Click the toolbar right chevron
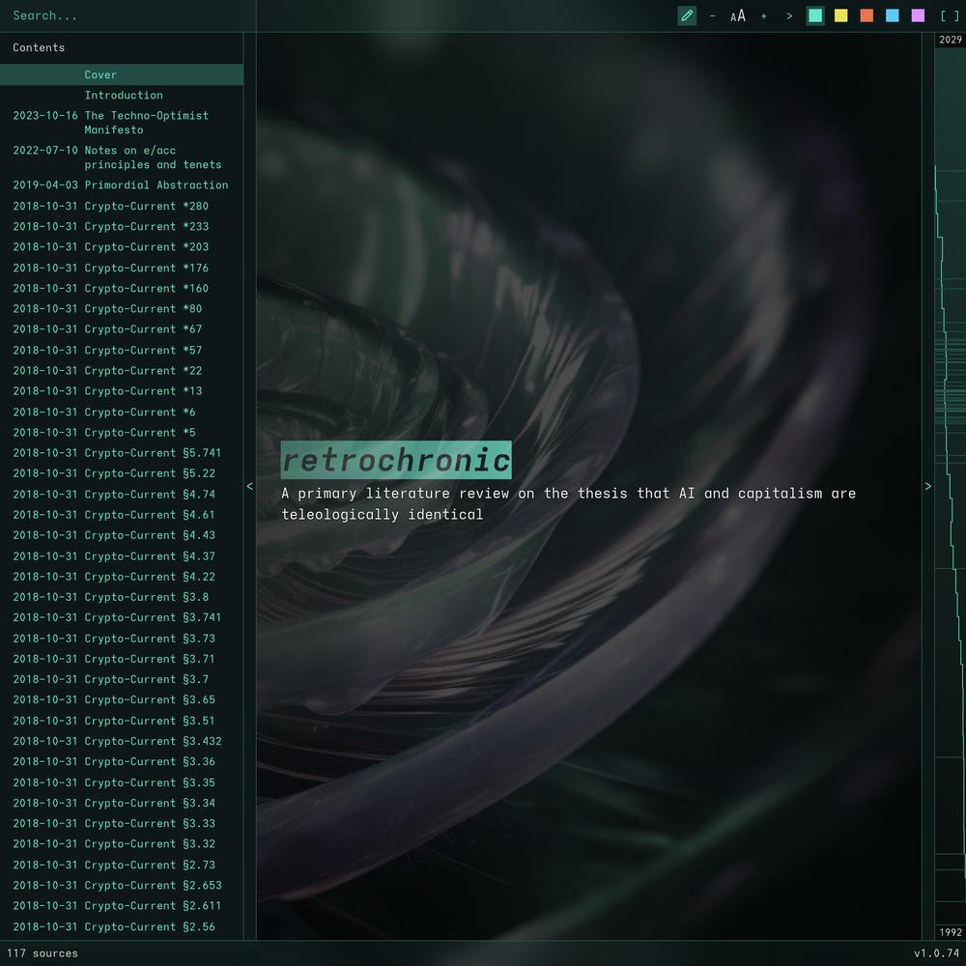 [789, 16]
